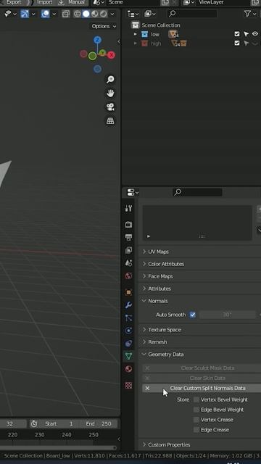Open the Texture properties tab
The height and width of the screenshot is (464, 261).
128,385
